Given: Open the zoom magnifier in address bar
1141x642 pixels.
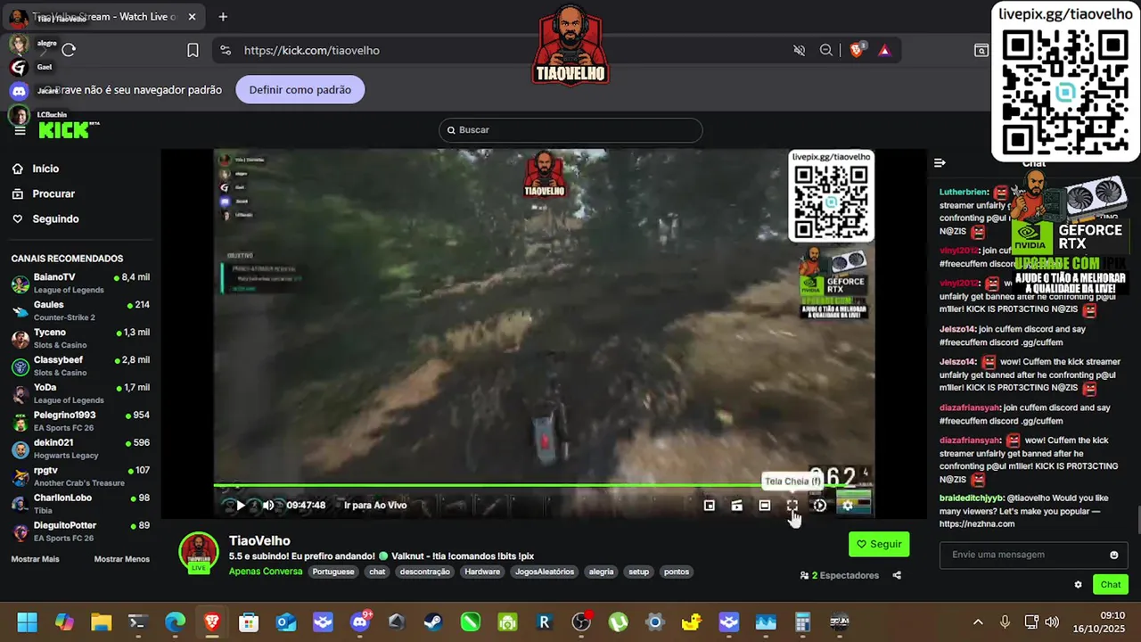Looking at the screenshot, I should (x=826, y=51).
